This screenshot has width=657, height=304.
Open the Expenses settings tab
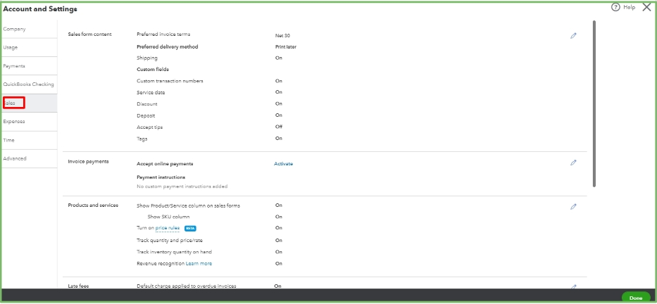click(14, 121)
